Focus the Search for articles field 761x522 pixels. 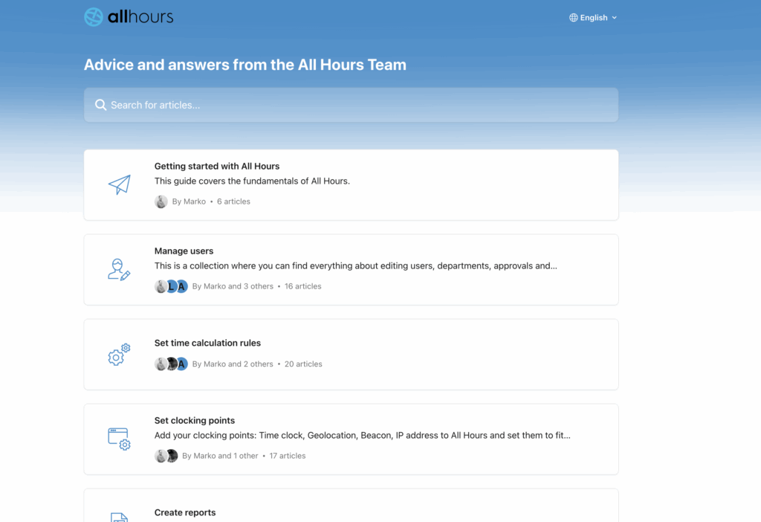tap(351, 105)
